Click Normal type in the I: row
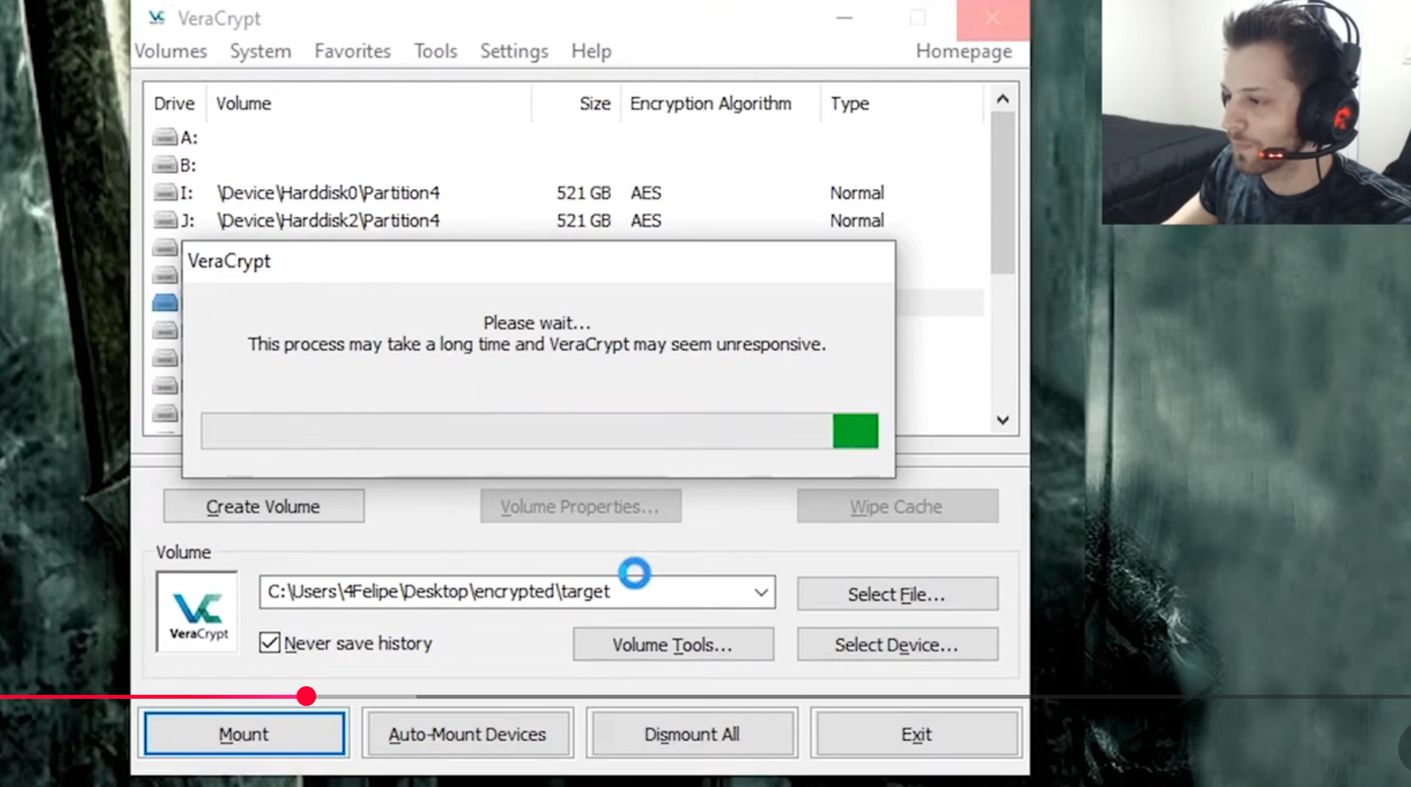Viewport: 1411px width, 787px height. click(857, 193)
